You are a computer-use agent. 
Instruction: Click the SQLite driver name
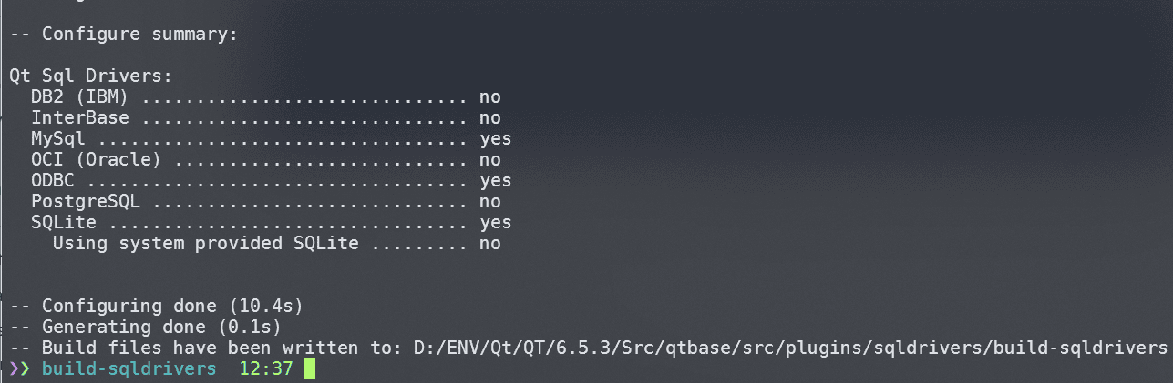63,223
